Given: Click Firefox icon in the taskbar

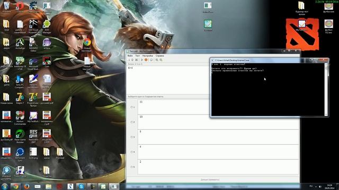Looking at the screenshot, I should coord(26,186).
